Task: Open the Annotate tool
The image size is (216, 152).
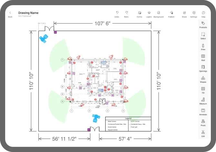Action: tap(203, 112)
